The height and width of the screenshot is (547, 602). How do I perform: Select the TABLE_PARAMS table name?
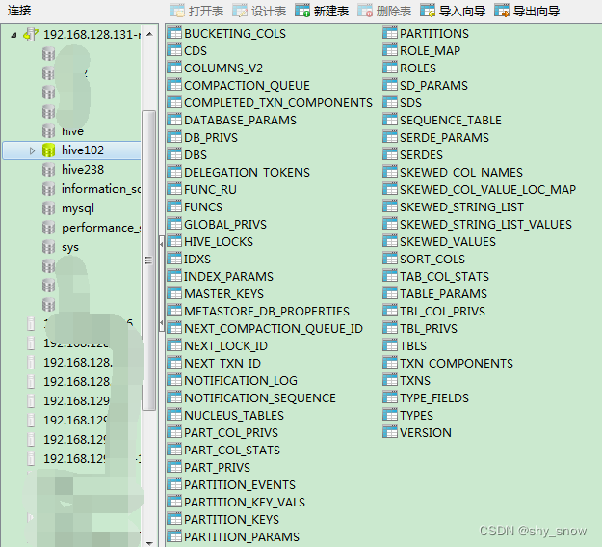click(443, 294)
